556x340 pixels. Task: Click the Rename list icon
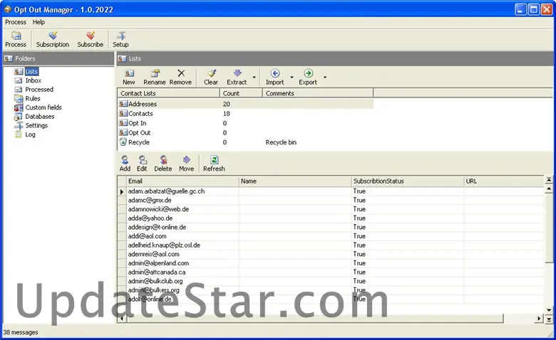155,77
